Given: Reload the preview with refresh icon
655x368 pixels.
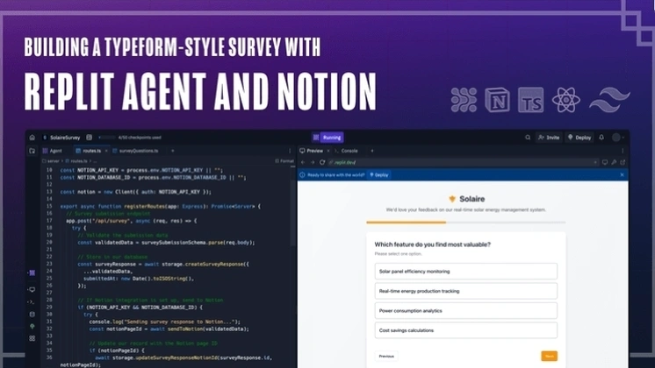Looking at the screenshot, I should click(x=322, y=162).
